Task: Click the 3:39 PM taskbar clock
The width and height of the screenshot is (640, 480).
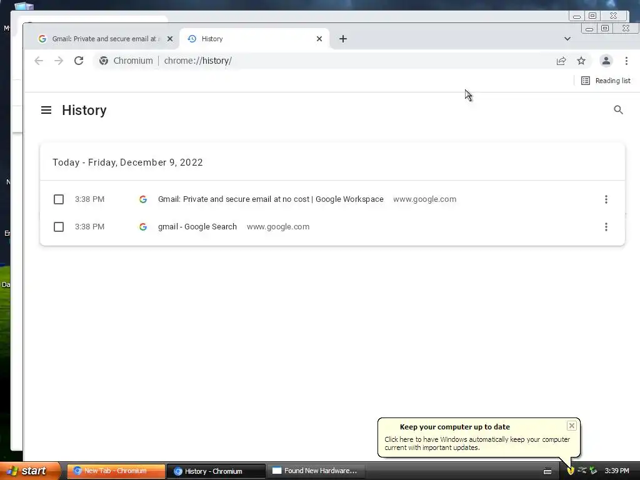Action: 617,471
